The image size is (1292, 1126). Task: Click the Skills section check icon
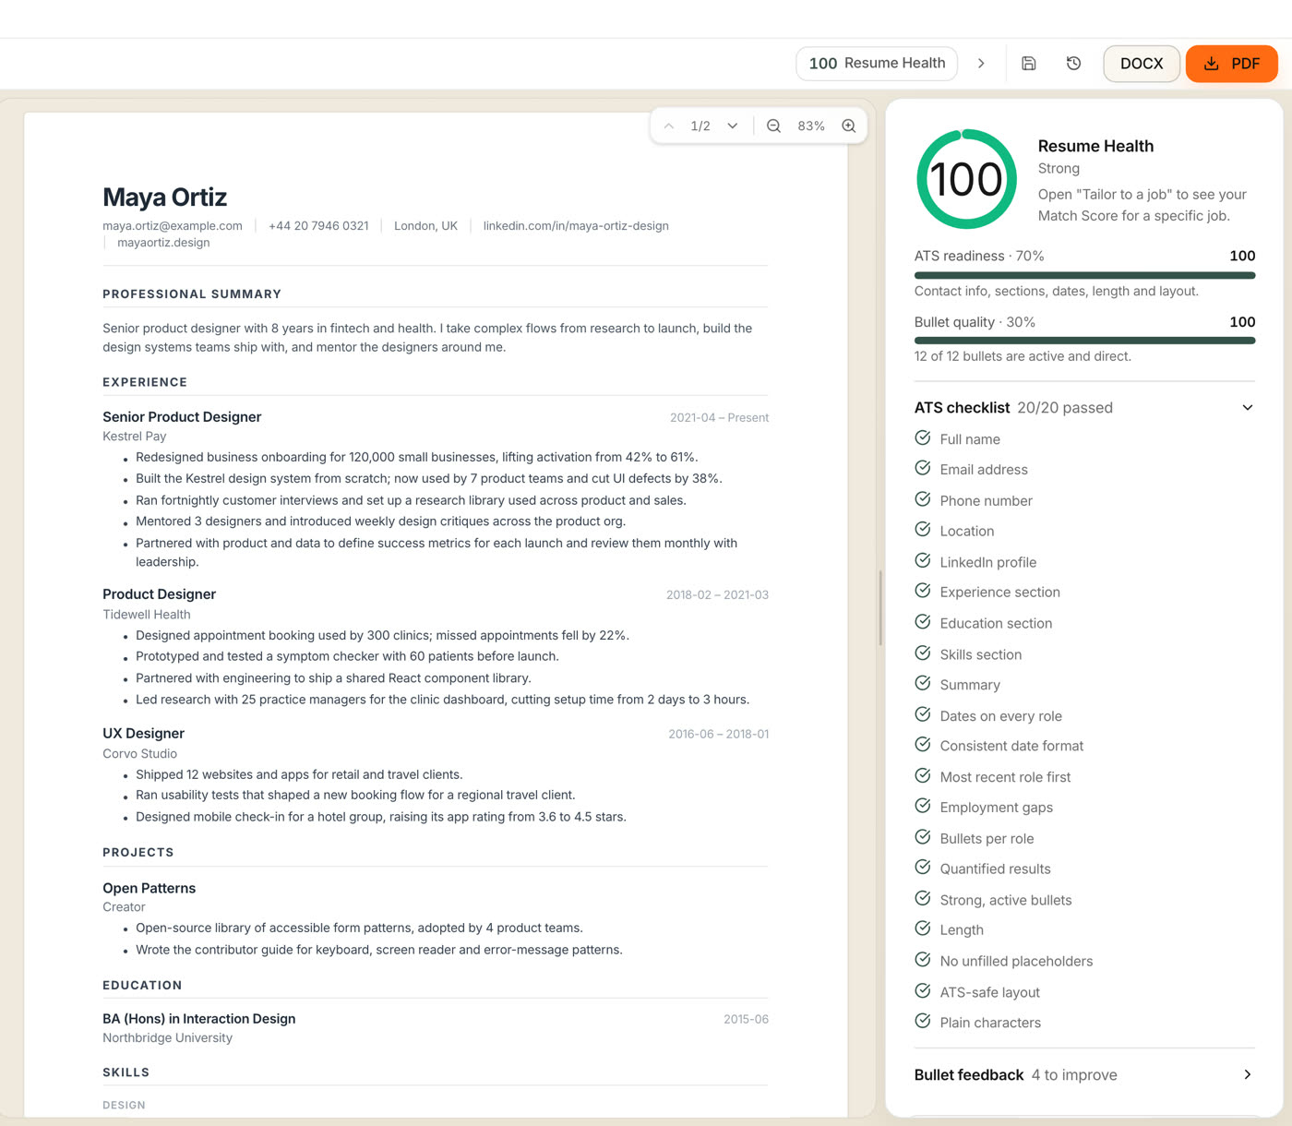[x=922, y=653]
